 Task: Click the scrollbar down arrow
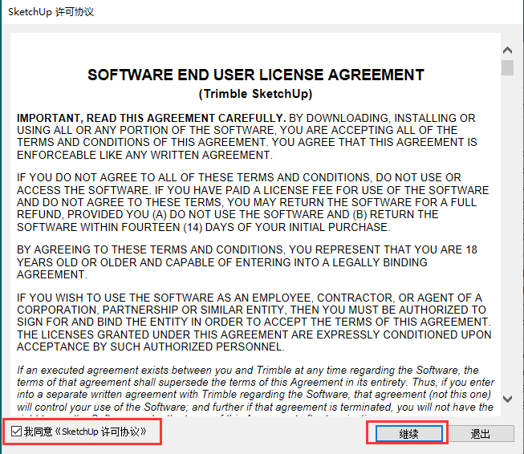coord(507,399)
